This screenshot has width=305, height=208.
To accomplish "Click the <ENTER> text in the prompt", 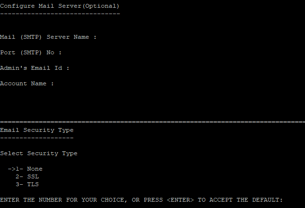I will 180,200.
